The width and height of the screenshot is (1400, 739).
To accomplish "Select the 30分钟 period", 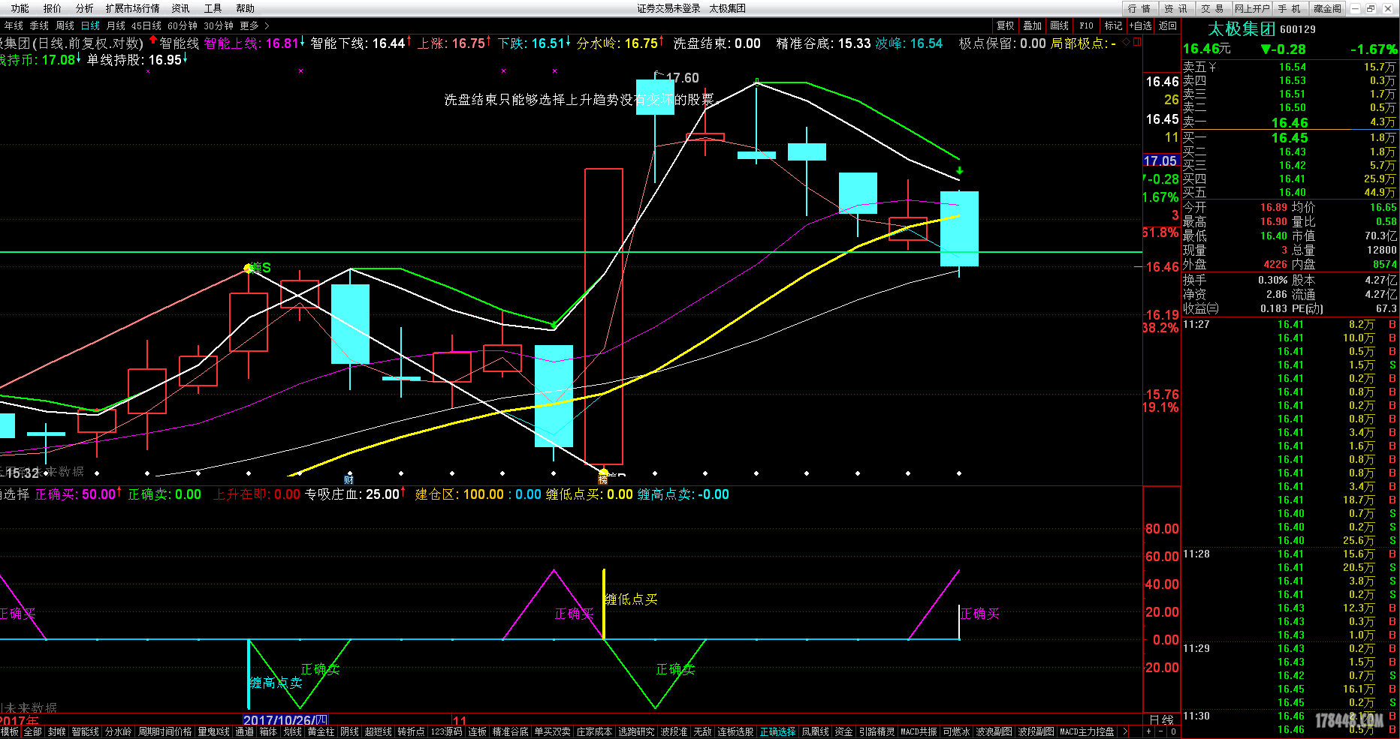I will tap(219, 26).
